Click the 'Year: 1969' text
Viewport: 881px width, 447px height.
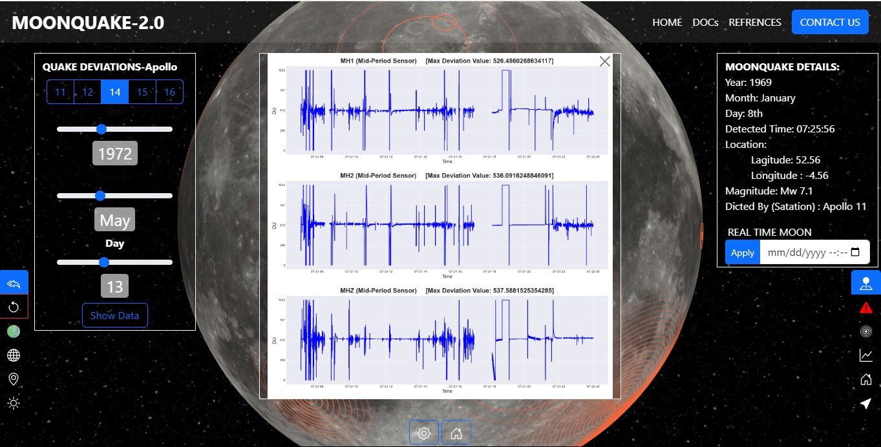[748, 82]
